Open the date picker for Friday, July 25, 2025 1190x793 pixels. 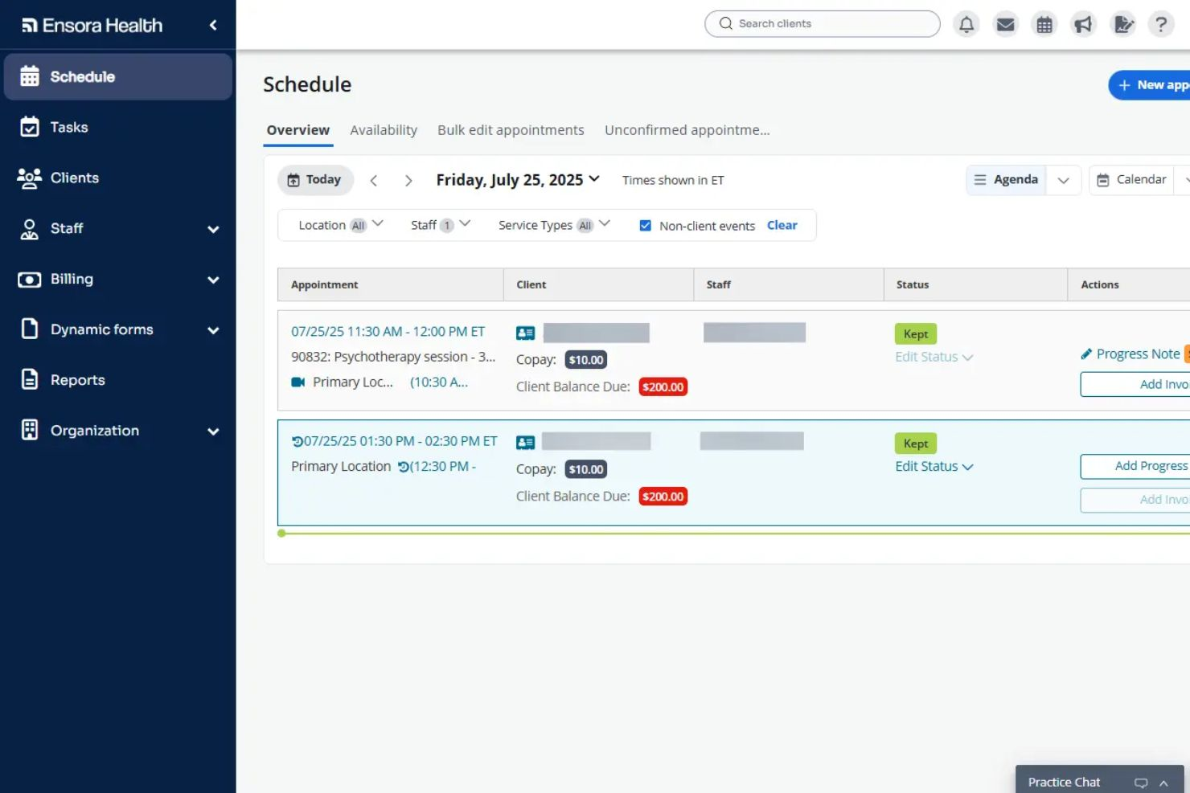518,180
